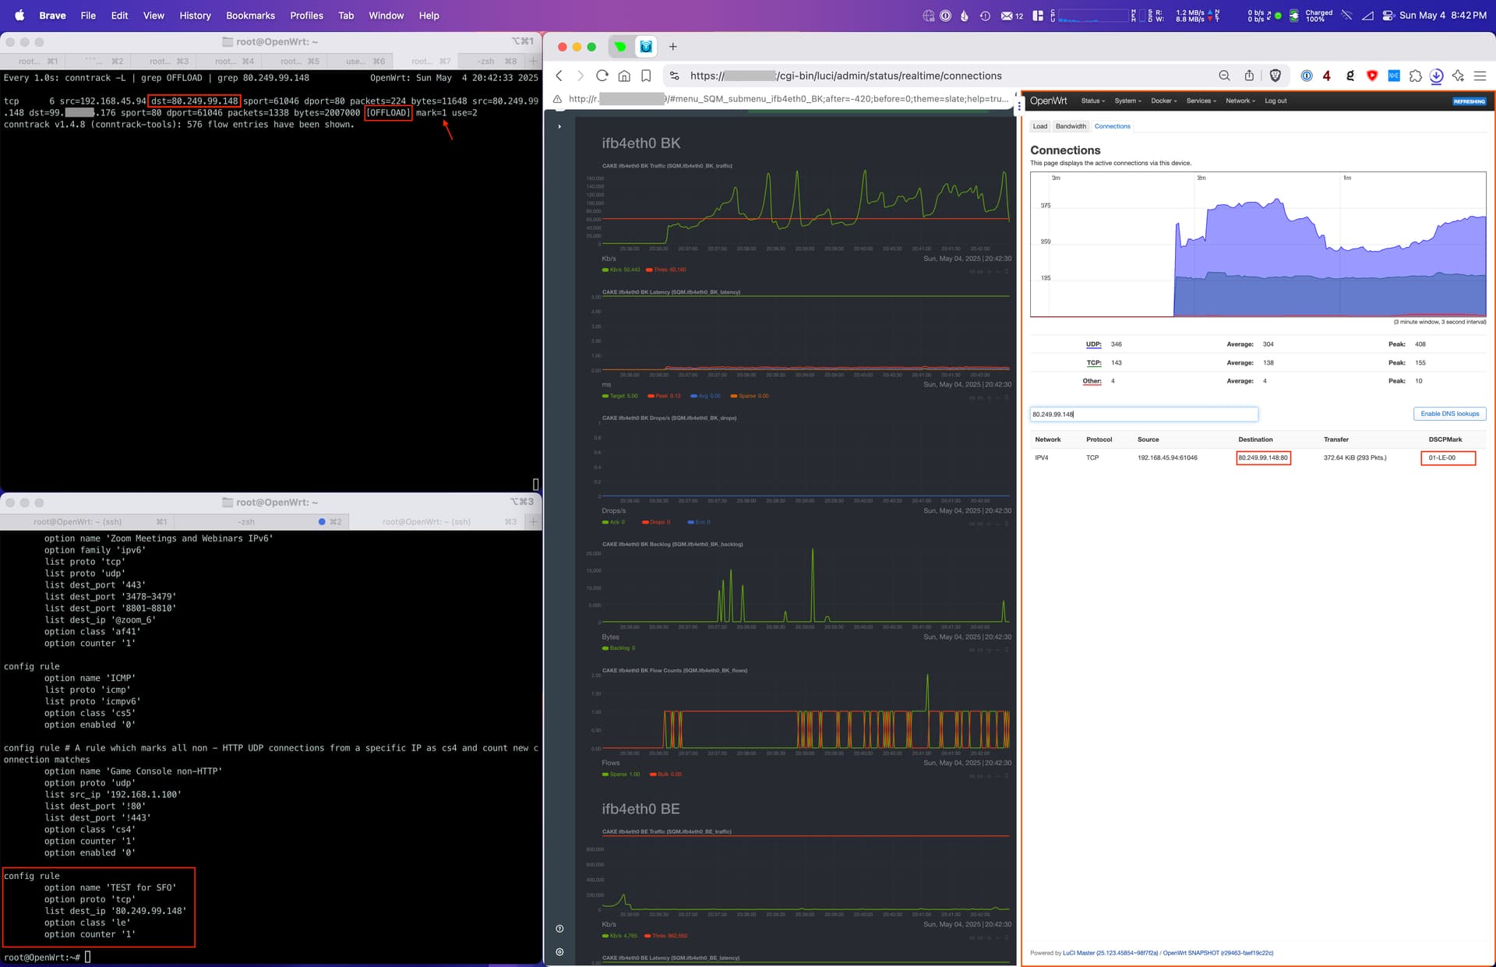
Task: Click the zoom magnifier icon in the address bar
Action: tap(1224, 76)
